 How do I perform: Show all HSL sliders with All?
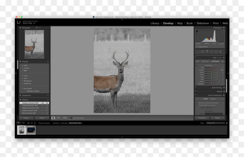pos(222,61)
